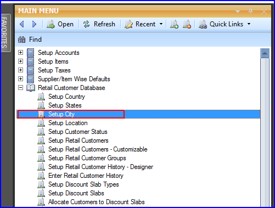
Task: Click the Setup Customer Status document icon
Action: coord(41,132)
